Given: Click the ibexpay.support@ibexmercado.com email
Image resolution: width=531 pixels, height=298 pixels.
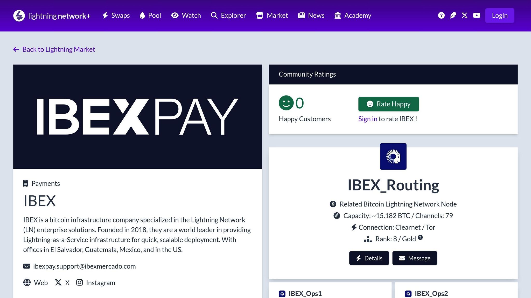Looking at the screenshot, I should pyautogui.click(x=84, y=266).
